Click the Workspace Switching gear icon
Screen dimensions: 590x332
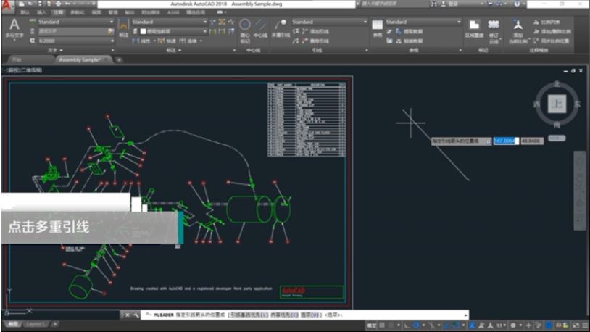coord(513,325)
